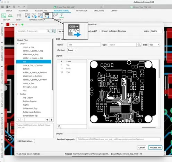Viewport: 172px width, 162px height.
Task: Click the Type gear settings icon
Action: pyautogui.click(x=139, y=45)
